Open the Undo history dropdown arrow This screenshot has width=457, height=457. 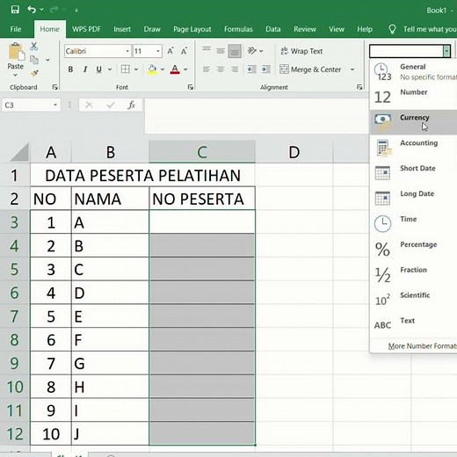click(x=41, y=10)
